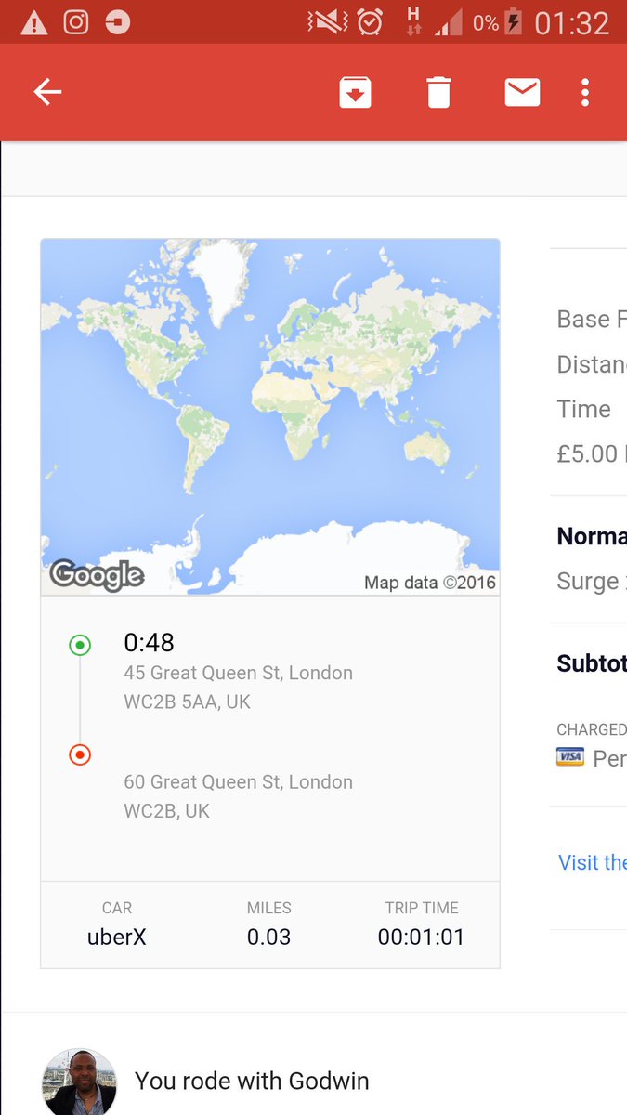Mark as unread with the envelope icon
627x1115 pixels.
coord(522,92)
